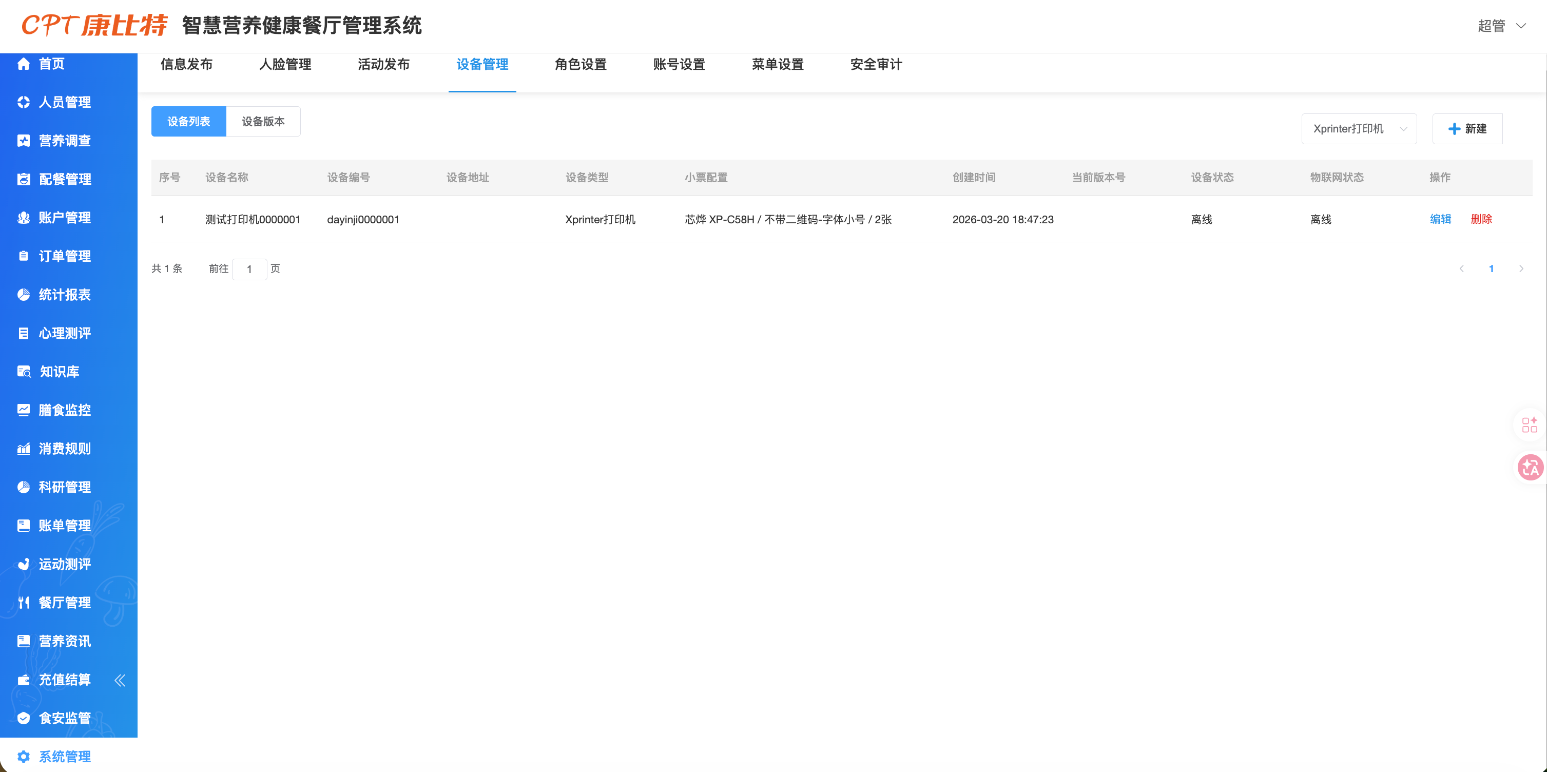
Task: Click the home icon beside 首页
Action: (x=24, y=64)
